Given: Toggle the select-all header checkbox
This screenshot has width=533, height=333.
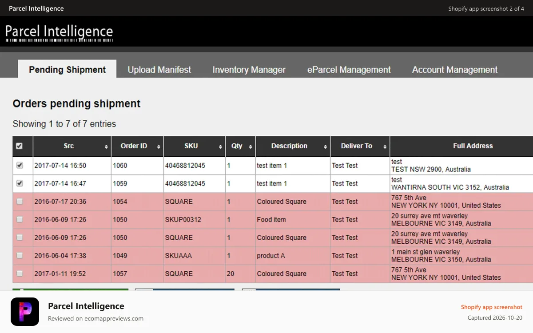Looking at the screenshot, I should (x=19, y=146).
